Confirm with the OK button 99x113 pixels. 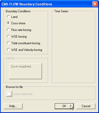pos(64,106)
